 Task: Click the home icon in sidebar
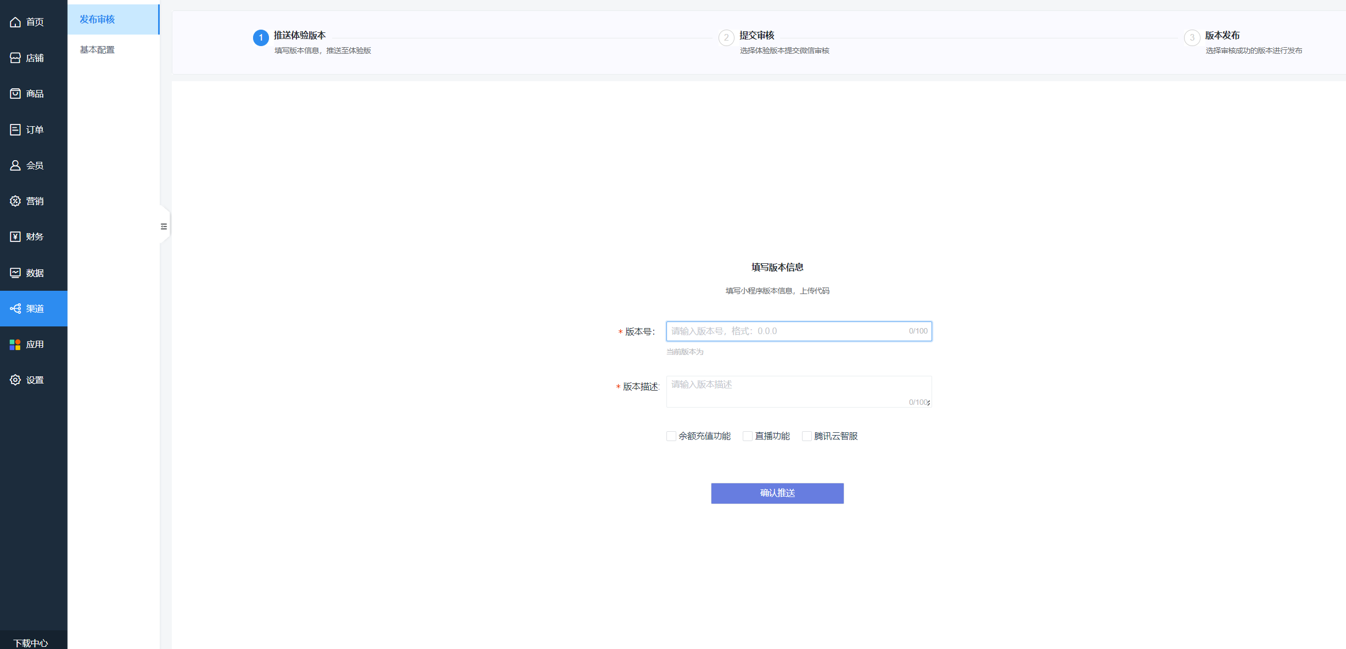click(15, 22)
